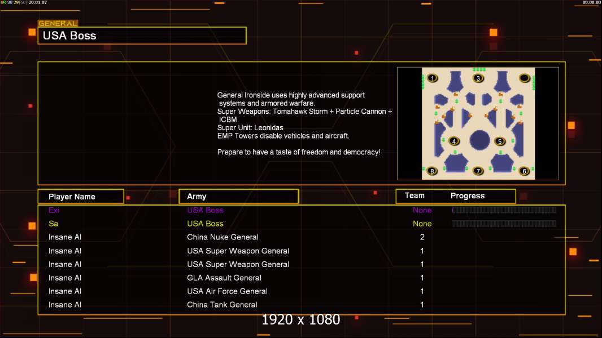Screen dimensions: 602x338
Task: Select the GLA Assault General army entry
Action: click(224, 278)
